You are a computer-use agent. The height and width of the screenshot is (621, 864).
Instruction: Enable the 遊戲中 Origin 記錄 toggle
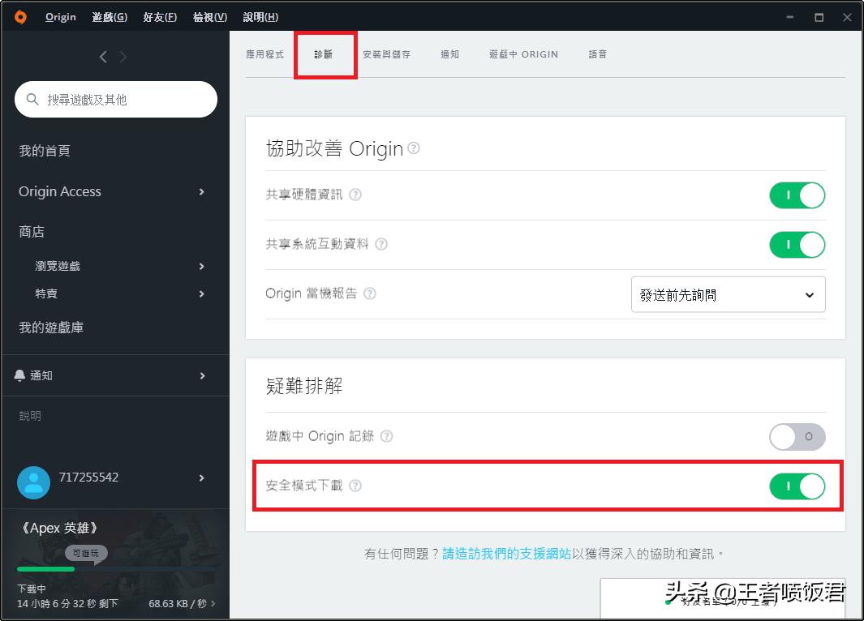tap(797, 437)
